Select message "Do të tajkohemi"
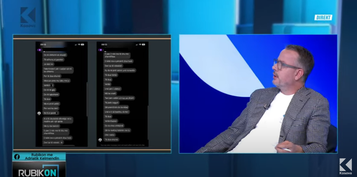The image size is (357, 177). click(x=51, y=94)
